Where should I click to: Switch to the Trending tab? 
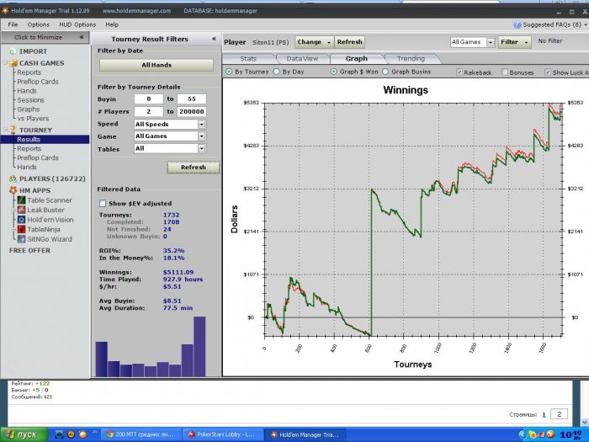tap(410, 59)
